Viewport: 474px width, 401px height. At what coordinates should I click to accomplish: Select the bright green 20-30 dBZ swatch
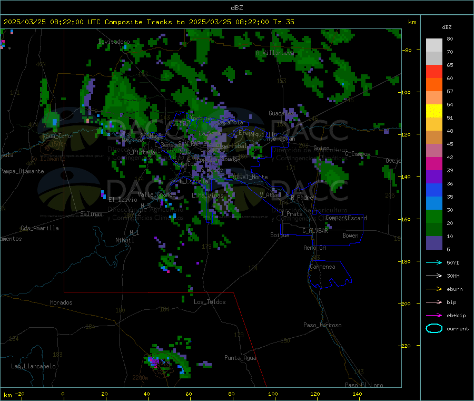[434, 216]
